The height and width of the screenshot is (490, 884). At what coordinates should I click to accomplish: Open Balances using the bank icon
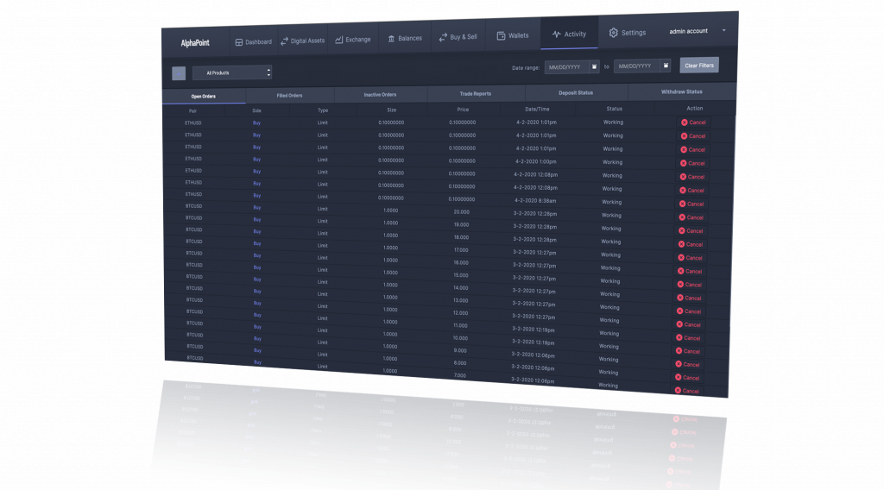tap(391, 38)
